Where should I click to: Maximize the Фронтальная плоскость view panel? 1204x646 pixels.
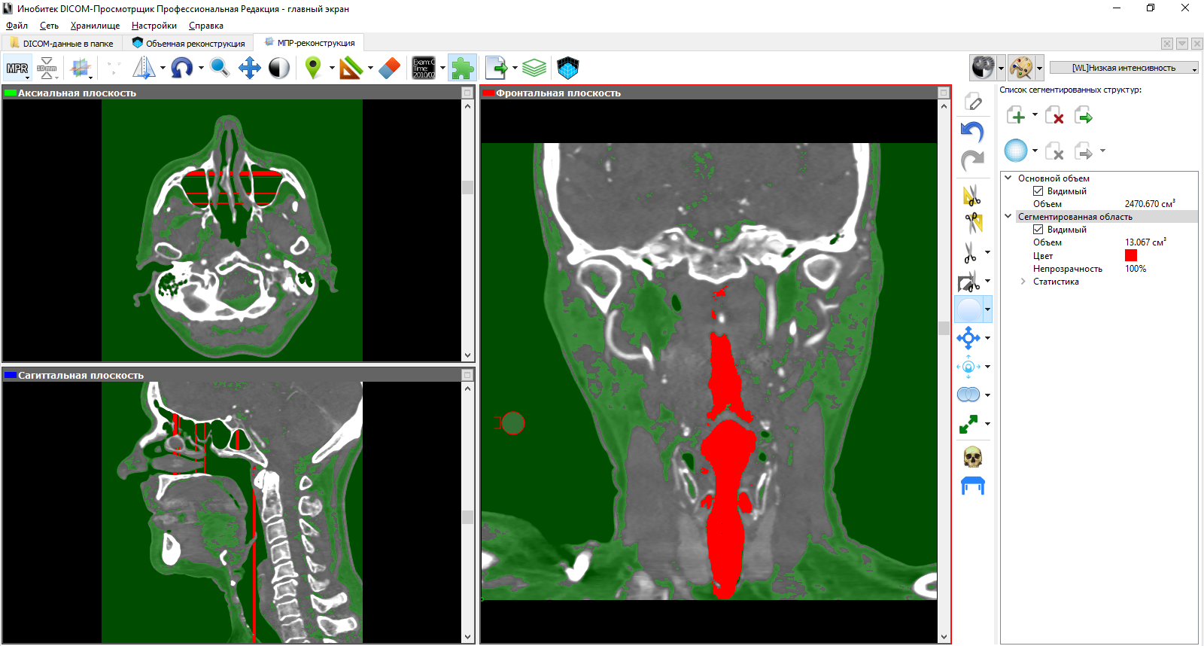pos(944,93)
